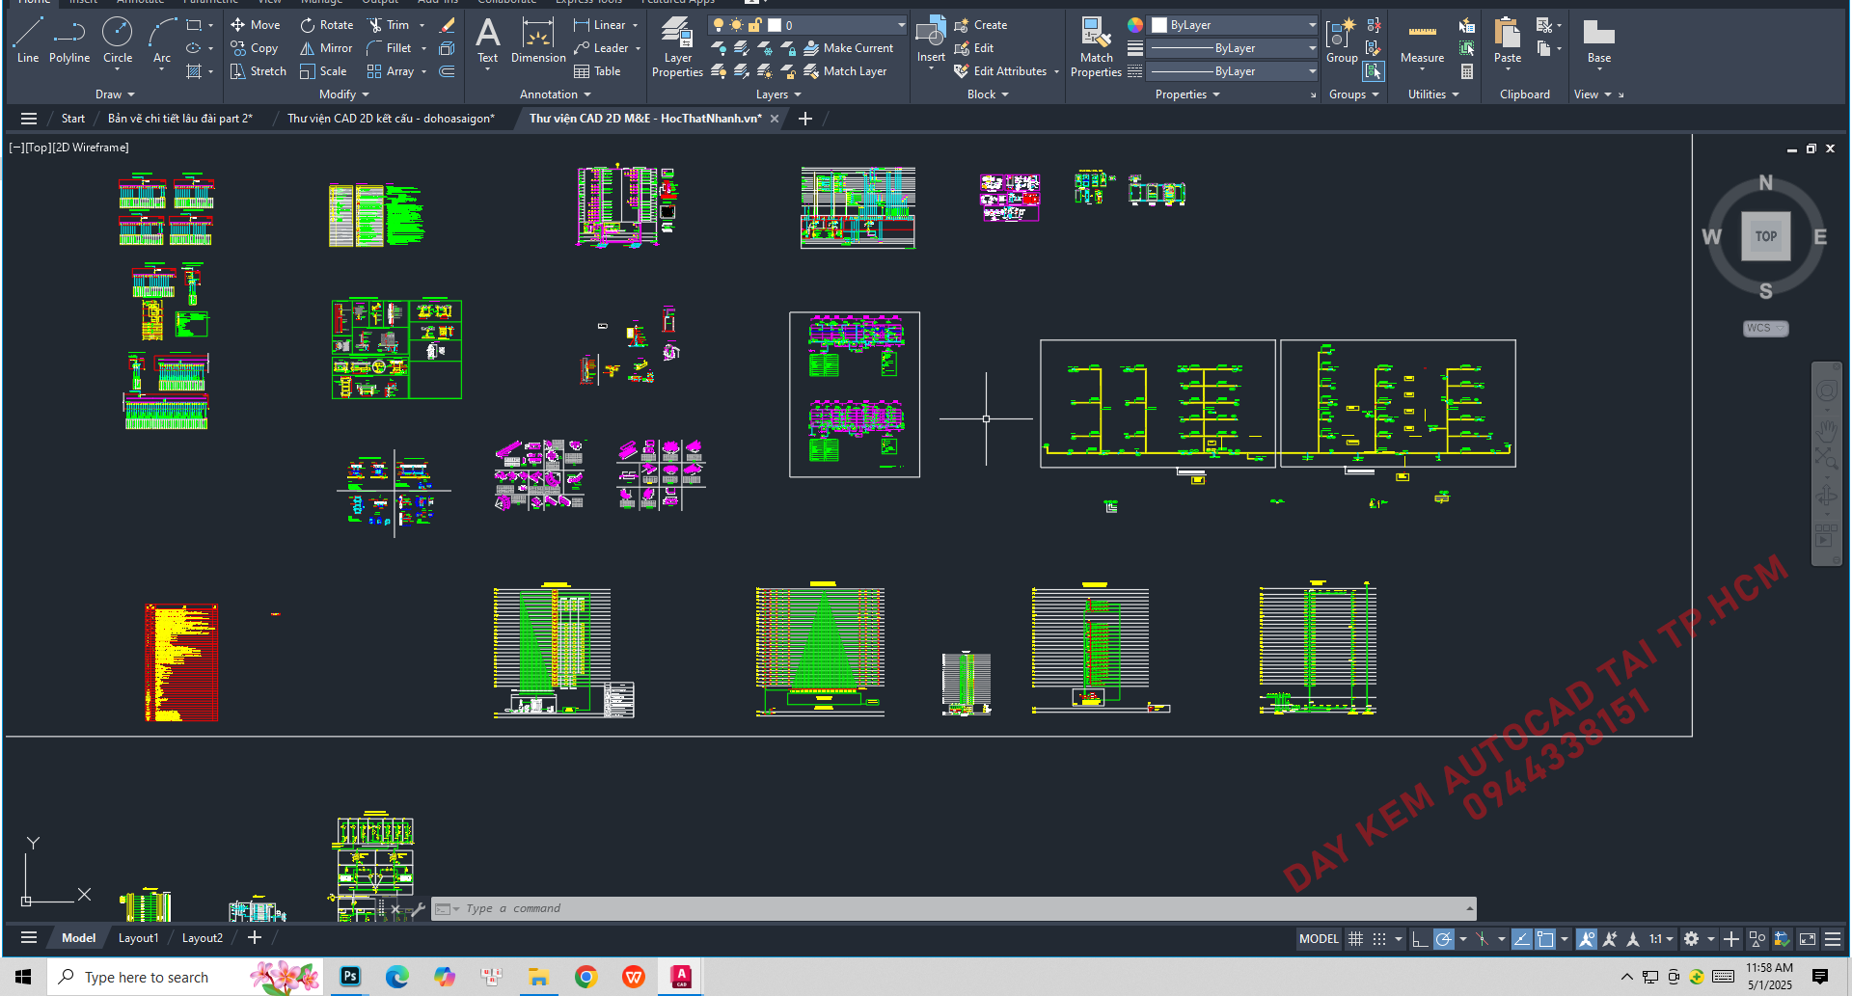
Task: Click Make Current layer button
Action: coord(849,48)
